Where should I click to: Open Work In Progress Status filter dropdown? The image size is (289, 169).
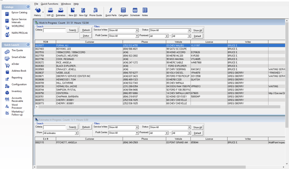click(189, 30)
